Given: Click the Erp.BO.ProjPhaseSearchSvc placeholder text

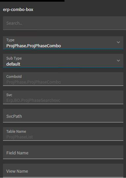Looking at the screenshot, I should coord(33,100).
